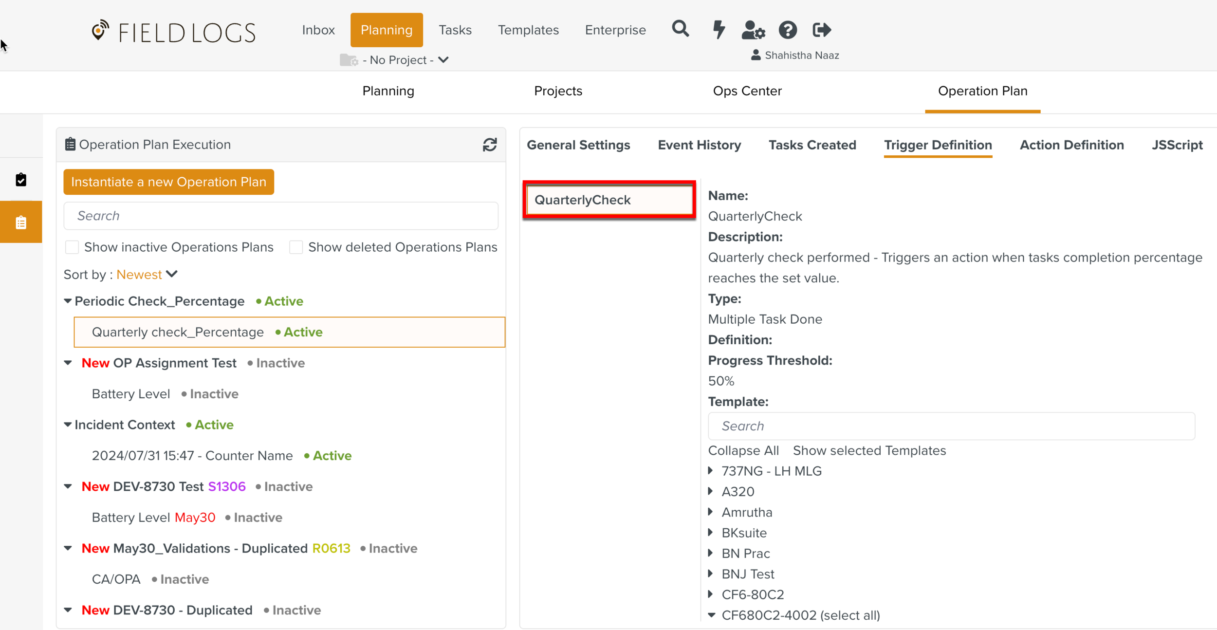Viewport: 1217px width, 630px height.
Task: Click the search magnifier icon in header
Action: (680, 29)
